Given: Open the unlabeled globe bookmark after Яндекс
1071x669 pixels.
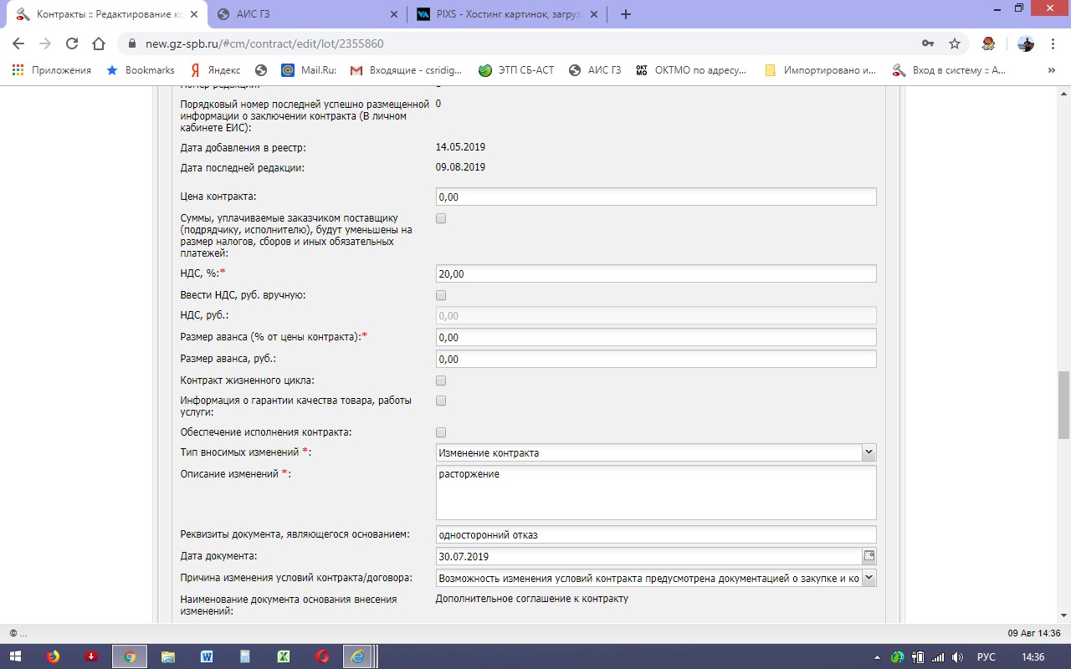Looking at the screenshot, I should (x=261, y=71).
